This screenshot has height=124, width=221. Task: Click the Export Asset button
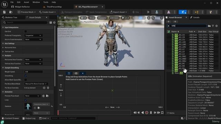click(118, 12)
